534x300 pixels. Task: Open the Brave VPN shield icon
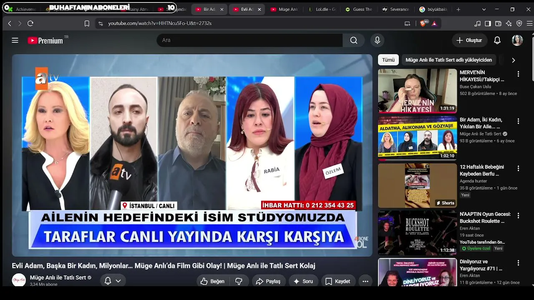pos(519,24)
